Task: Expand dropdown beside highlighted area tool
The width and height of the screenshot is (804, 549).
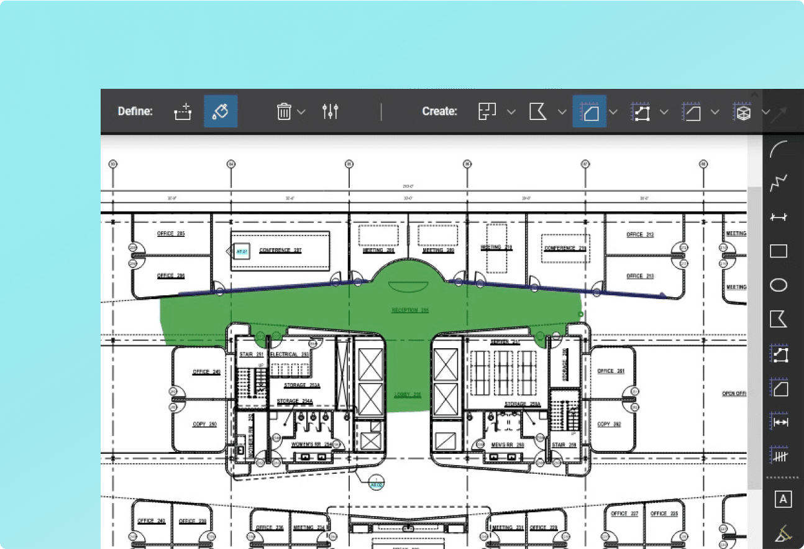Action: tap(613, 112)
